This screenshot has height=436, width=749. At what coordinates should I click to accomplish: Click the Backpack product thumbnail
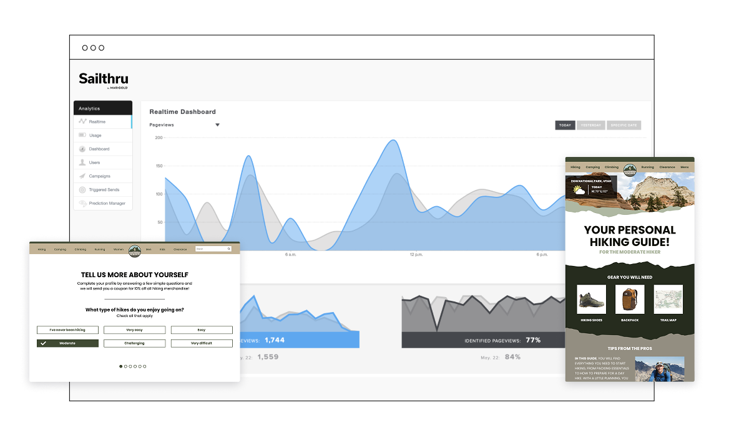(629, 299)
